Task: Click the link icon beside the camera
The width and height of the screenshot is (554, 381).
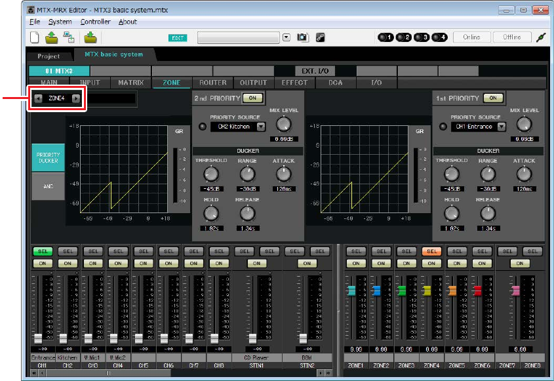Action: pyautogui.click(x=321, y=37)
